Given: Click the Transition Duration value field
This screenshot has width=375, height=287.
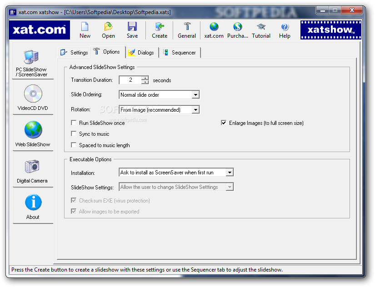Looking at the screenshot, I should 130,80.
